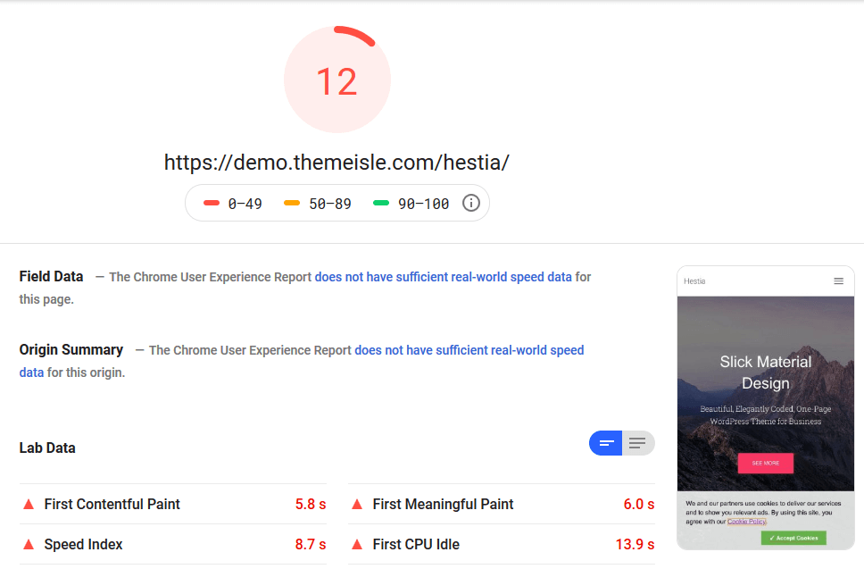Open hamburger menu in Hestia page preview
Viewport: 864px width, 569px height.
pyautogui.click(x=839, y=281)
